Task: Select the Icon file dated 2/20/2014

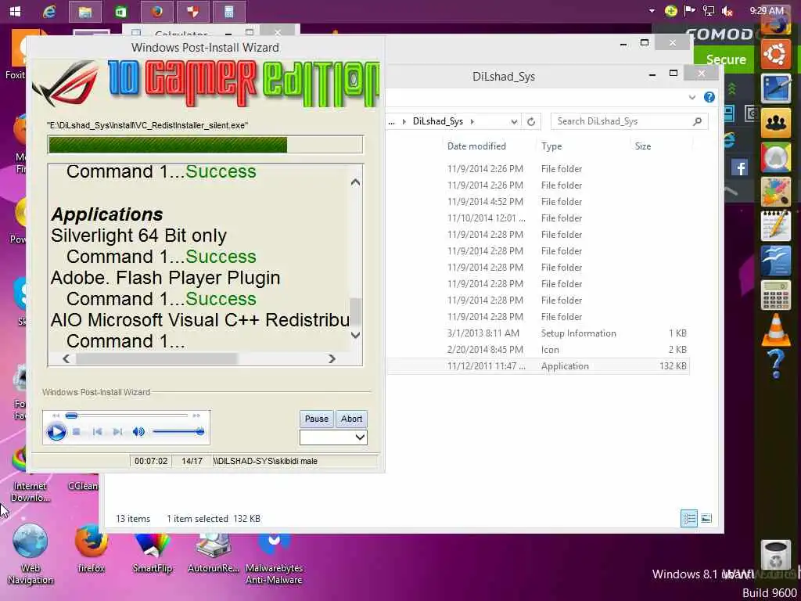Action: tap(537, 350)
